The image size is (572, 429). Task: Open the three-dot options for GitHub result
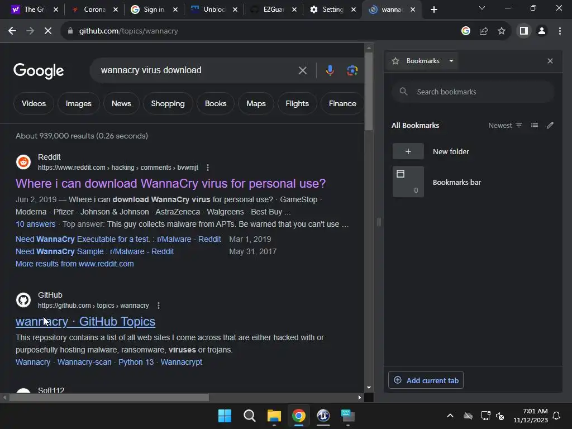(x=158, y=306)
